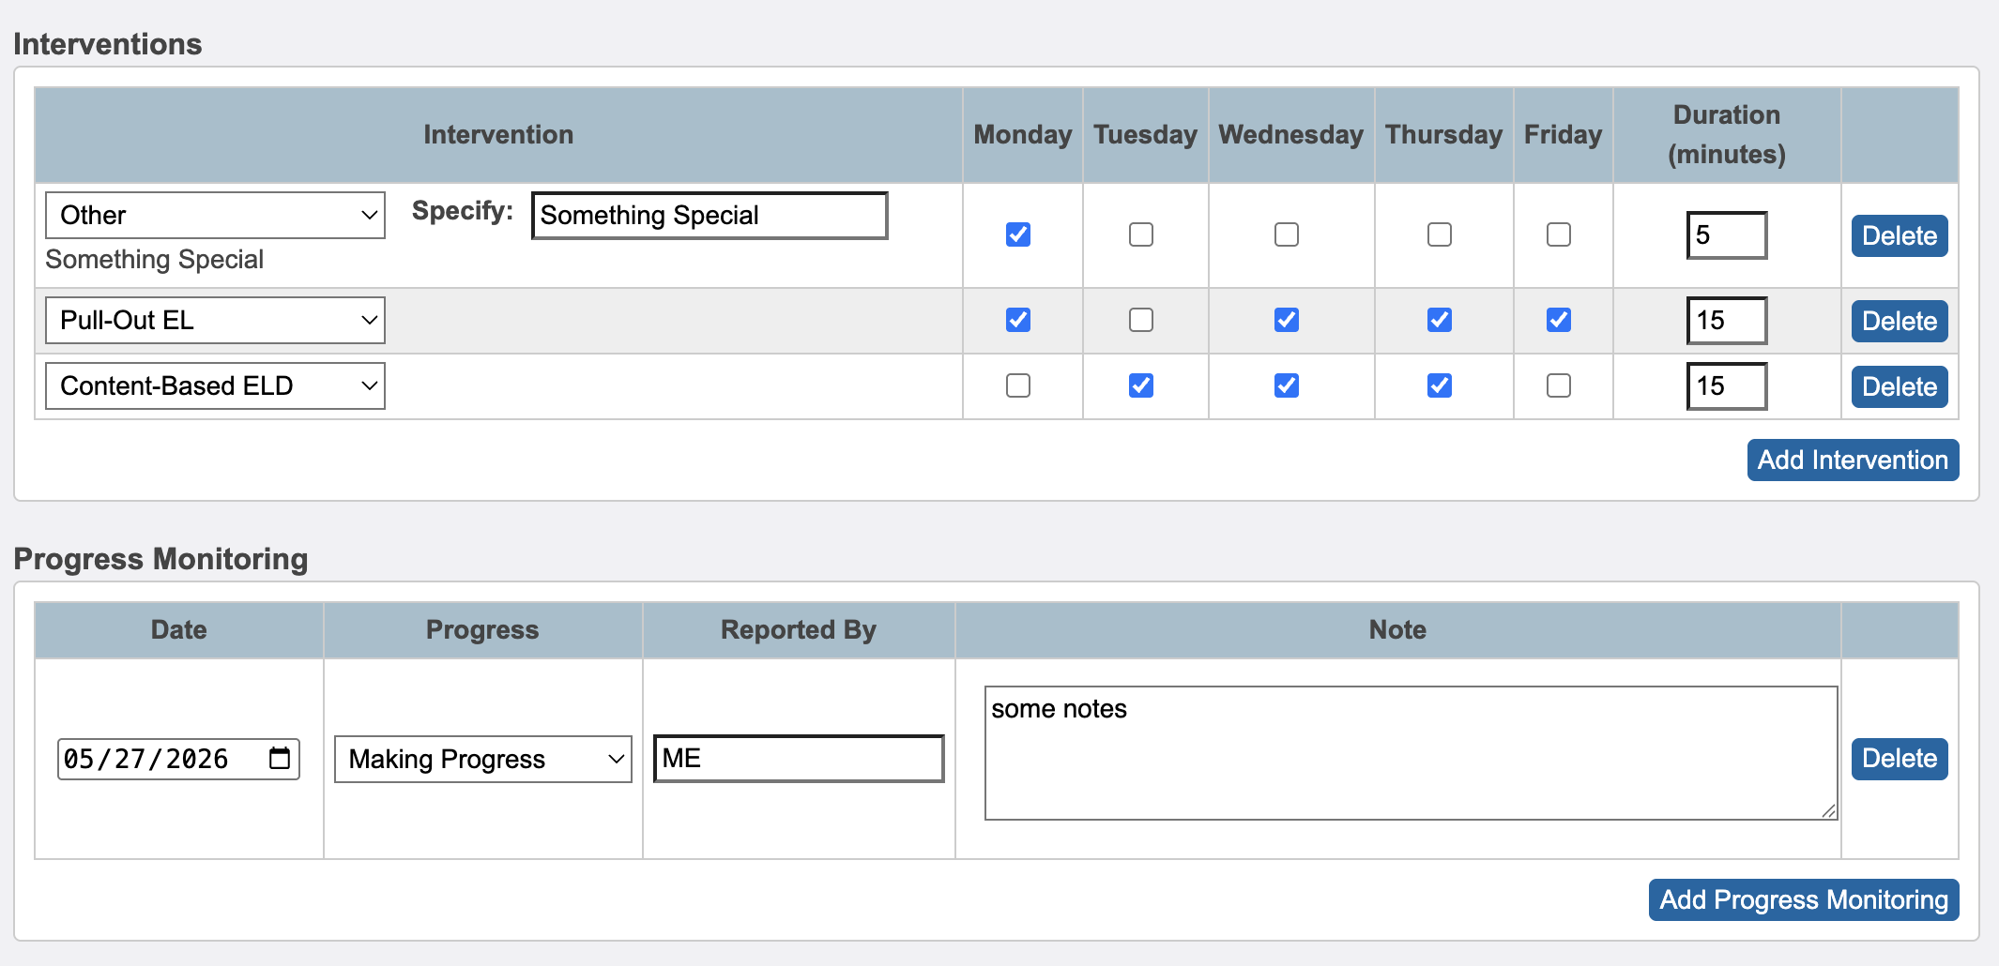Image resolution: width=1999 pixels, height=966 pixels.
Task: Check Thursday for the Other intervention row
Action: (1440, 234)
